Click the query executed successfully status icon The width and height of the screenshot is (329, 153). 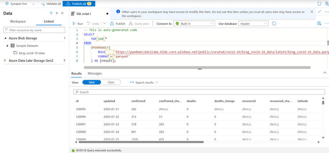pyautogui.click(x=73, y=150)
